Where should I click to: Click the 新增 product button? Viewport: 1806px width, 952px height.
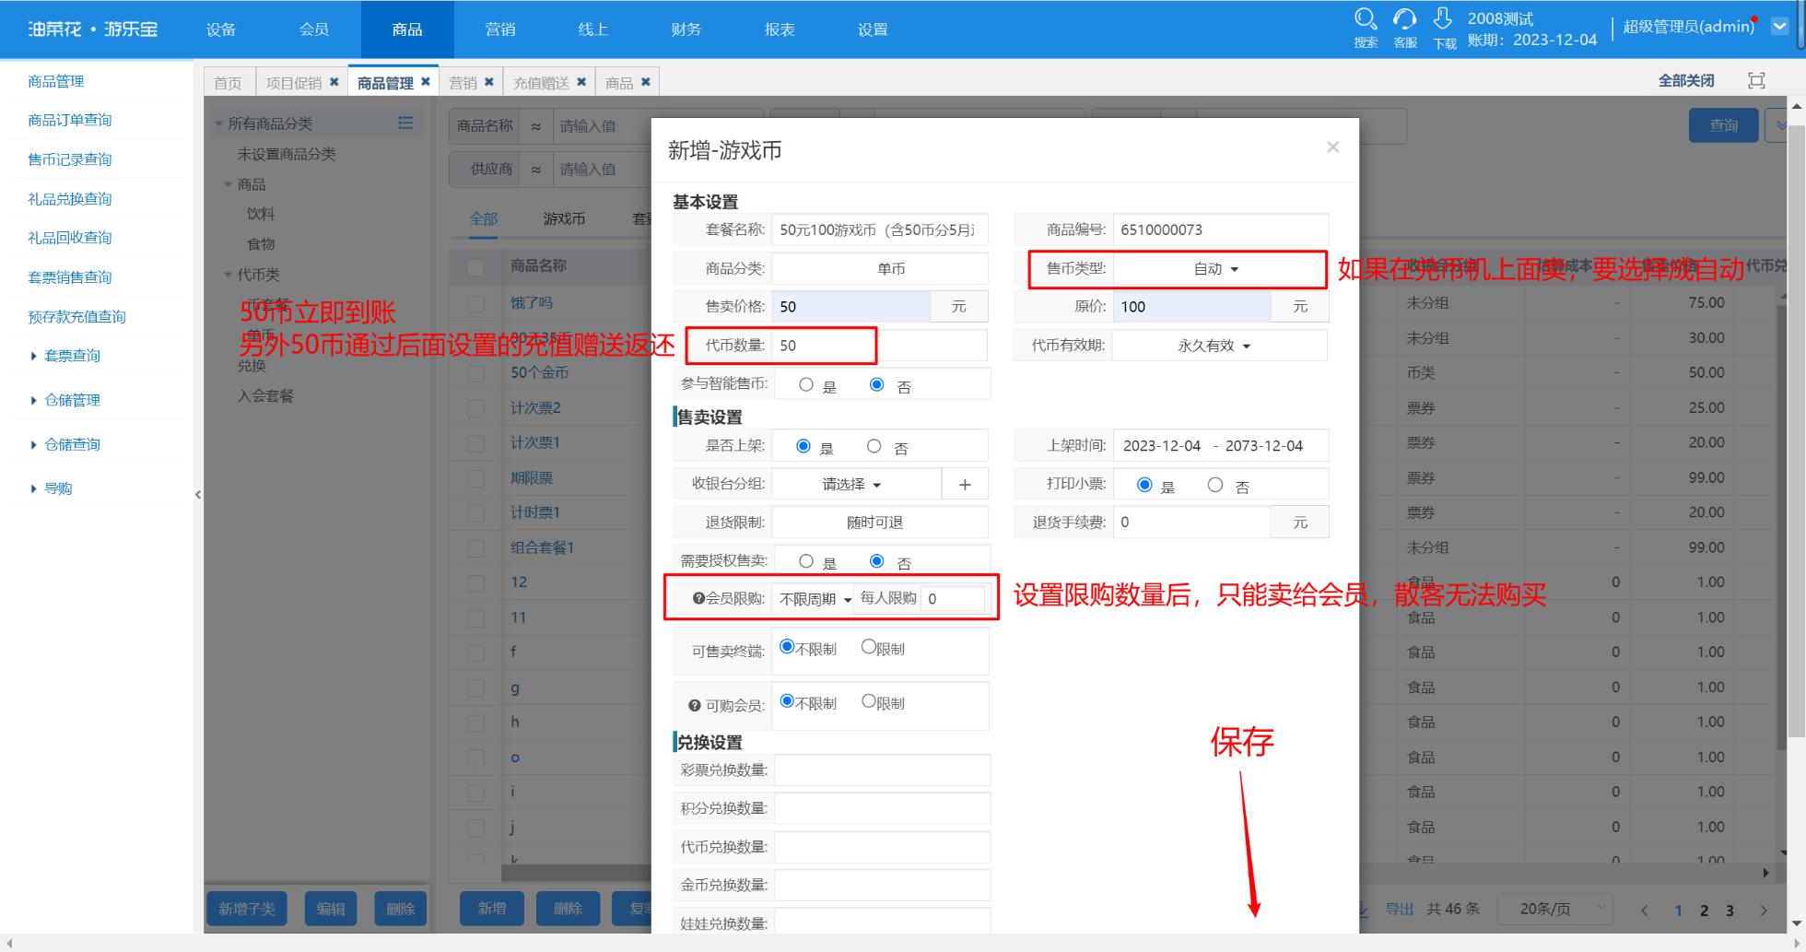tap(492, 909)
